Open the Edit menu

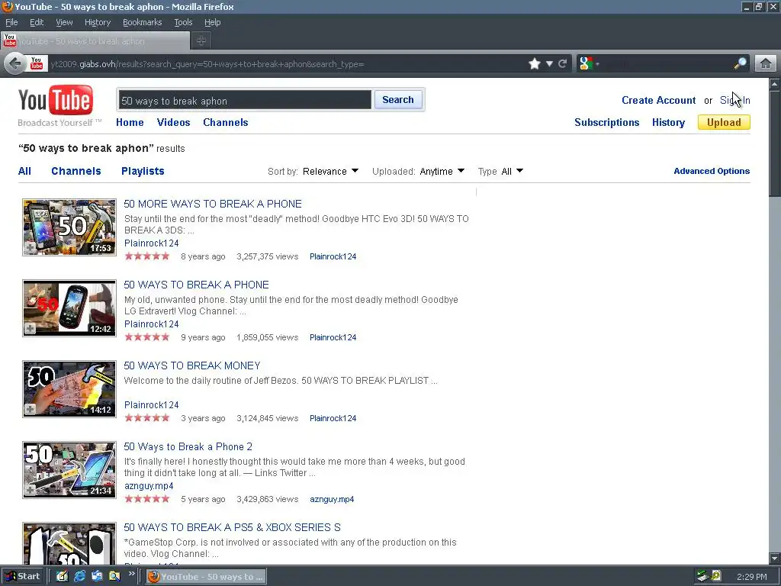coord(37,22)
